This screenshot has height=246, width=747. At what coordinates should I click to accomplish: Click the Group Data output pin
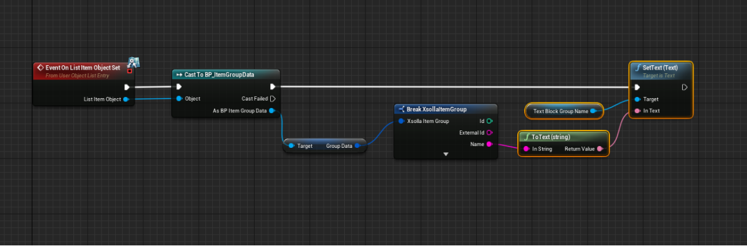[358, 146]
